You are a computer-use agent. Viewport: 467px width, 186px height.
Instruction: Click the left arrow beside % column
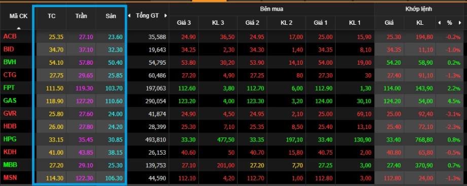(439, 23)
